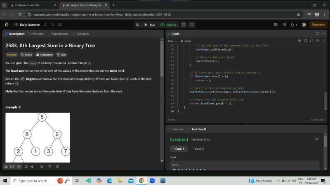This screenshot has width=330, height=185.
Task: Toggle the result visibility eye icon
Action: 316,139
